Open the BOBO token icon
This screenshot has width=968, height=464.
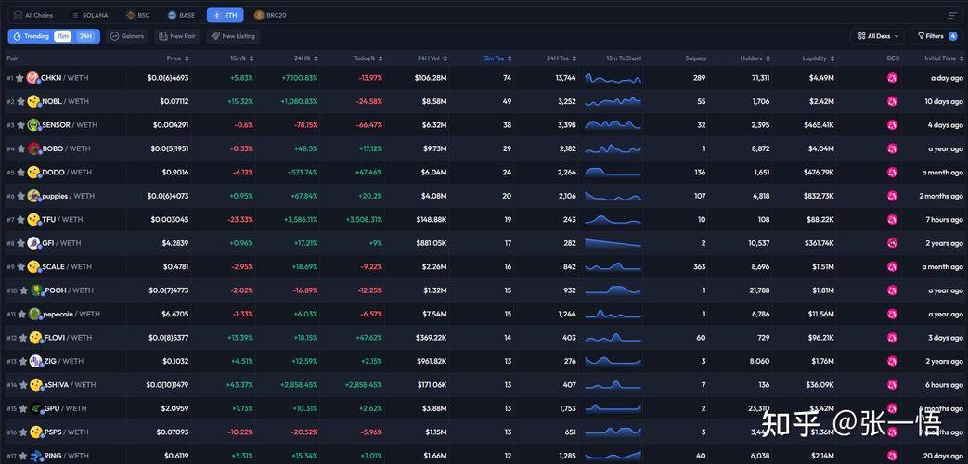34,148
